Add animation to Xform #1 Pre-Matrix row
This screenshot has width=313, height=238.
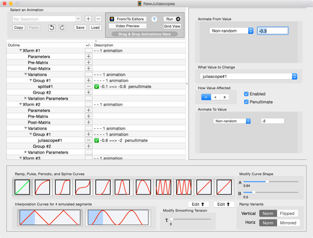point(89,63)
